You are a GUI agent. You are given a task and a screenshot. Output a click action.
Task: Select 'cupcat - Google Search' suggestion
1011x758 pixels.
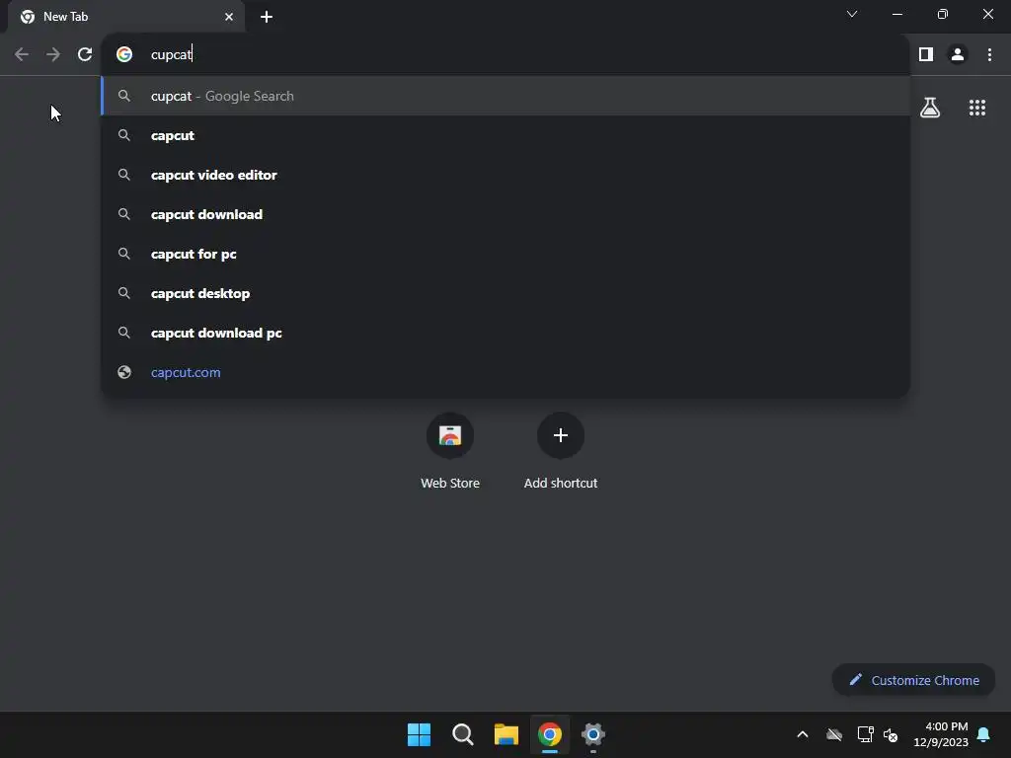pyautogui.click(x=505, y=96)
